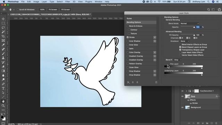Open the Knockout dropdown
The width and height of the screenshot is (222, 125).
pyautogui.click(x=185, y=41)
